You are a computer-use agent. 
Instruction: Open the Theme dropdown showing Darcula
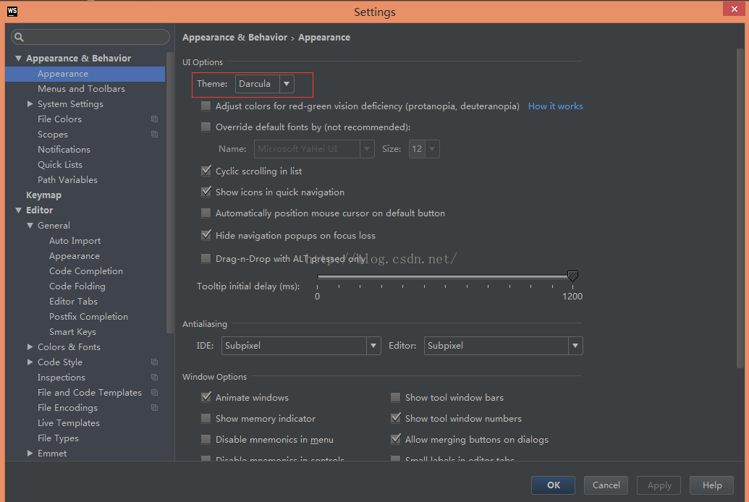[x=265, y=84]
